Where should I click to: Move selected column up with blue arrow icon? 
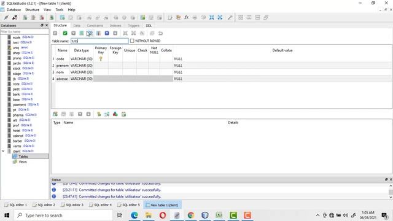point(107,33)
